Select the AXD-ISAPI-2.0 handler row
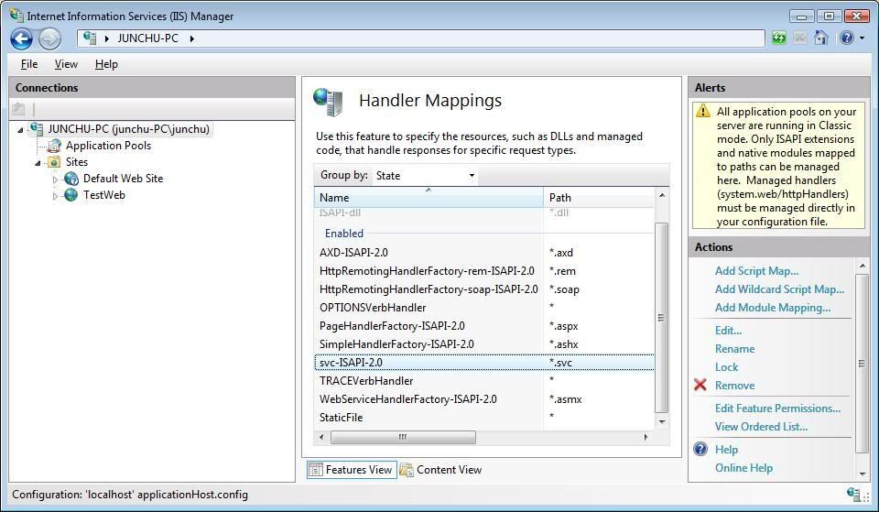This screenshot has height=512, width=879. [484, 253]
